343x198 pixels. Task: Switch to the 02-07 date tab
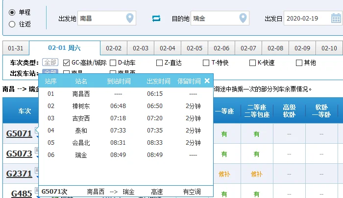248,48
